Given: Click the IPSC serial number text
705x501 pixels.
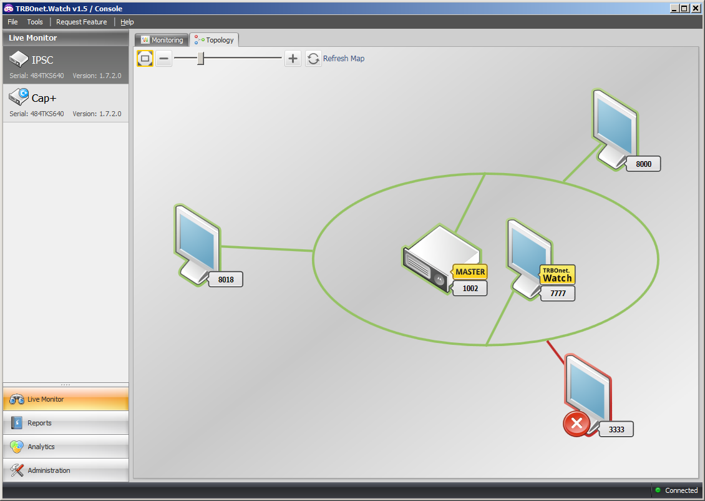Looking at the screenshot, I should [x=37, y=76].
